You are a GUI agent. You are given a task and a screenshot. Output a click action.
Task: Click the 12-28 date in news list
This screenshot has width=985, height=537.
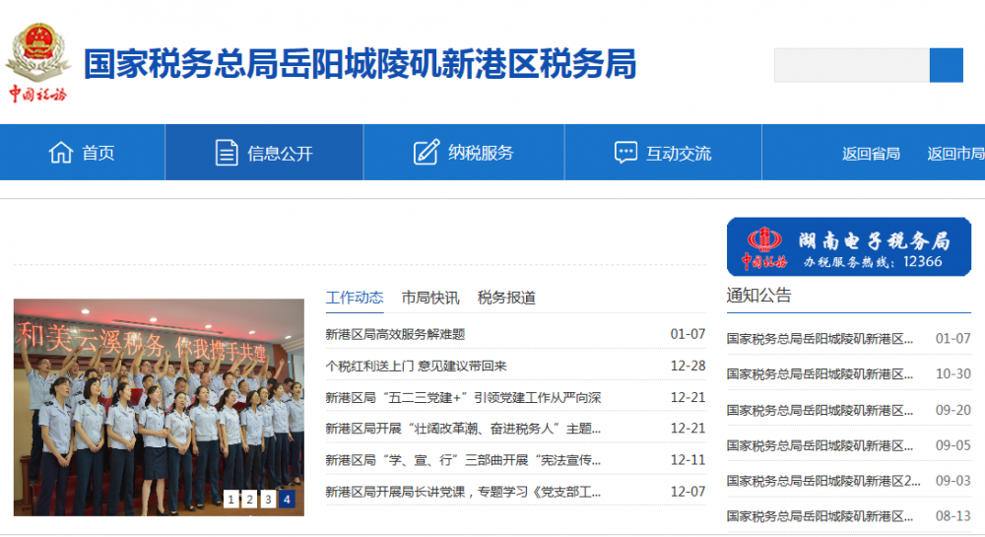click(x=688, y=366)
